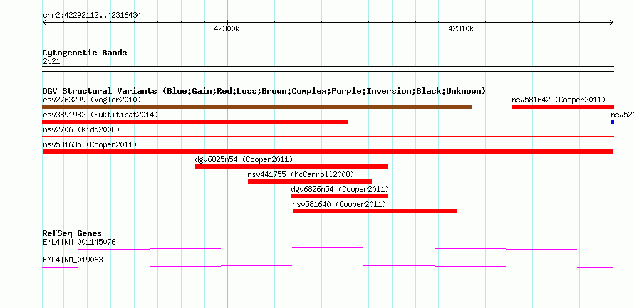Click the red nsv581635 variant bar
This screenshot has width=634, height=308.
click(x=328, y=152)
